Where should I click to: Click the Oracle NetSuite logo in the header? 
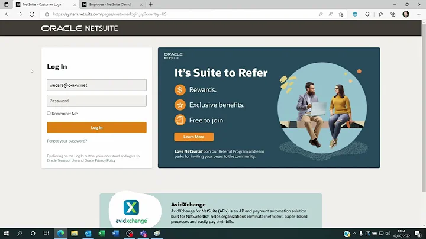coord(79,28)
